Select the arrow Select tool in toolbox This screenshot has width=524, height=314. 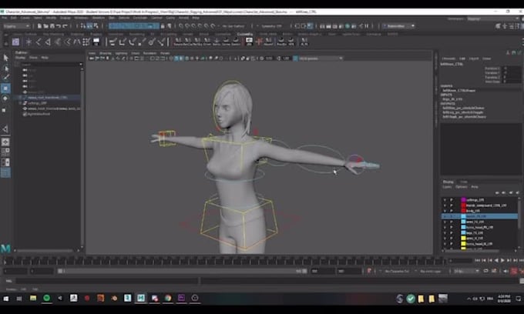coord(5,58)
